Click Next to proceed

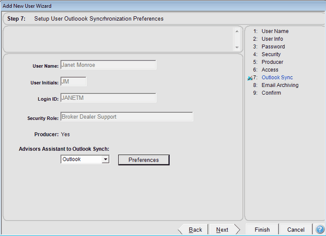point(225,229)
